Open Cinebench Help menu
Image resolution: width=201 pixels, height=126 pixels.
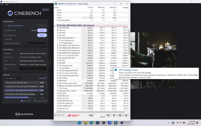click(7, 5)
